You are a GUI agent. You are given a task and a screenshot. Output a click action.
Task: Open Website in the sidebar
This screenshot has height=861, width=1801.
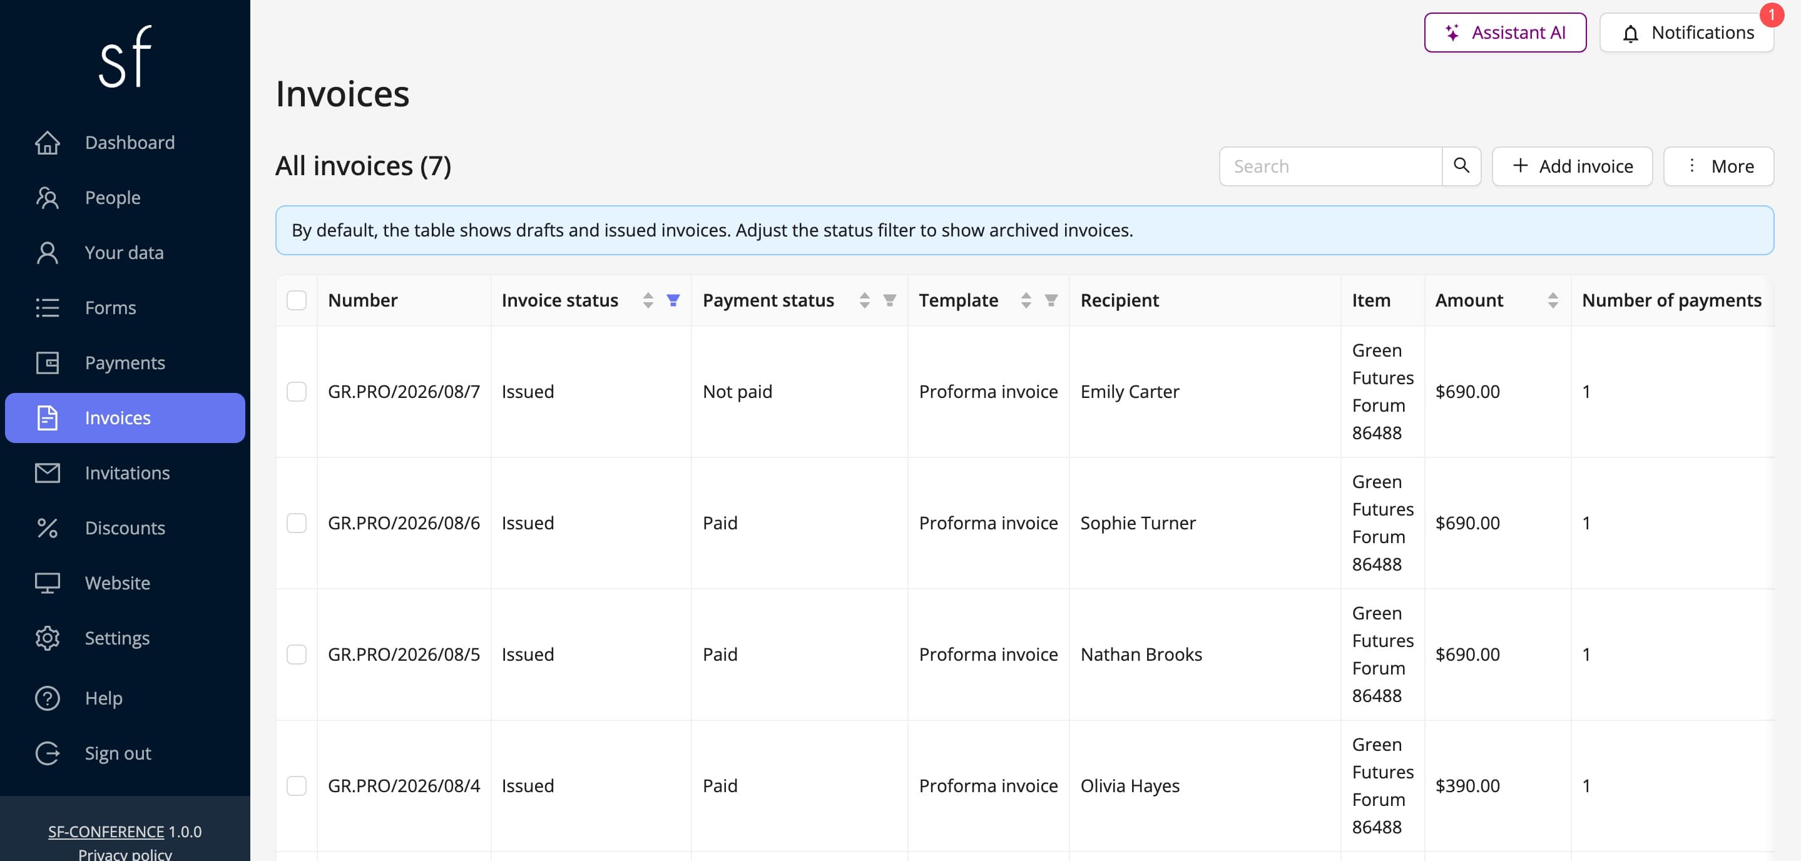pos(125,583)
